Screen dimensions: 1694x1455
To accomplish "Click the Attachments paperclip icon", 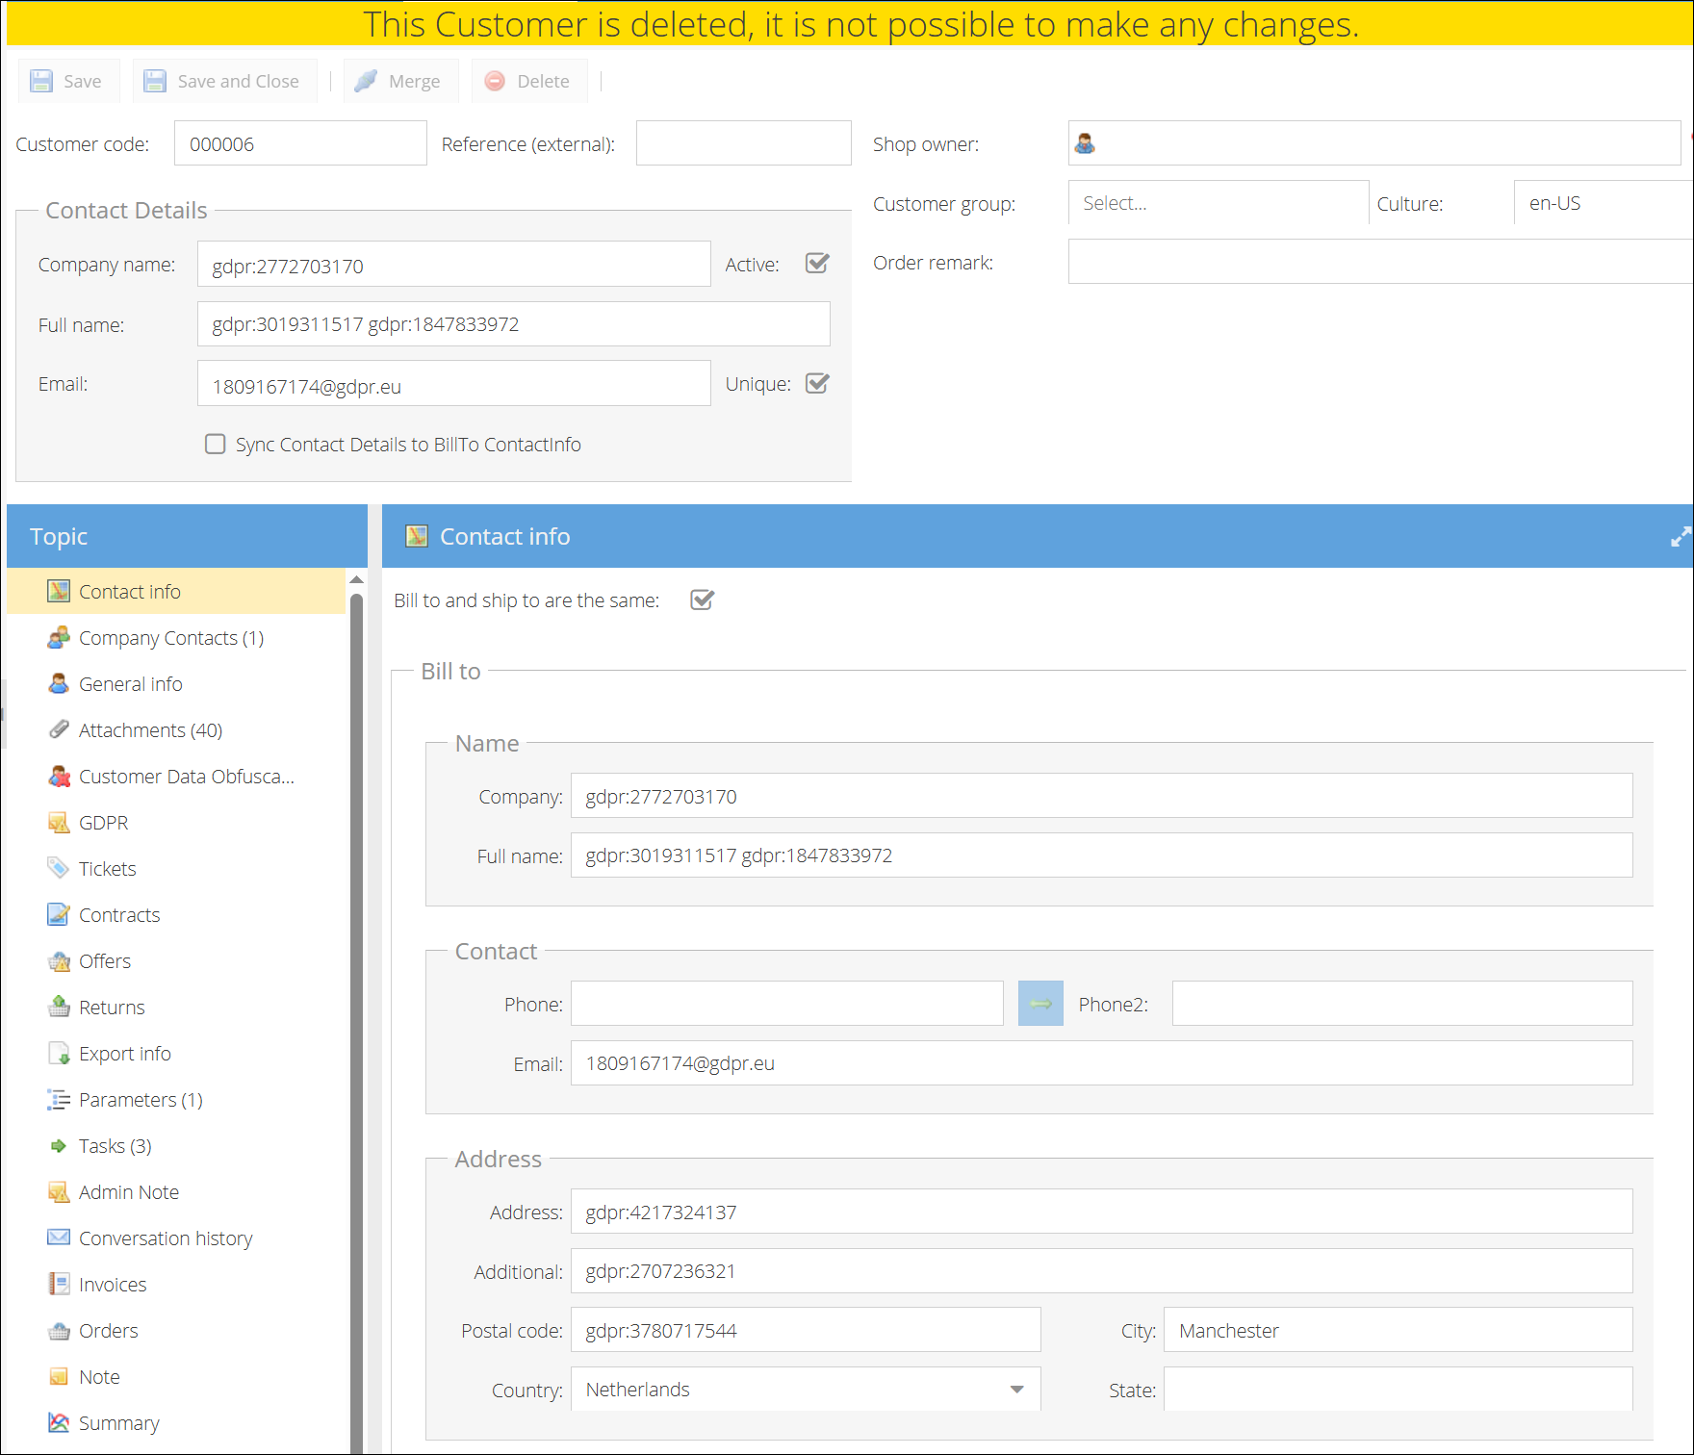I will point(59,729).
